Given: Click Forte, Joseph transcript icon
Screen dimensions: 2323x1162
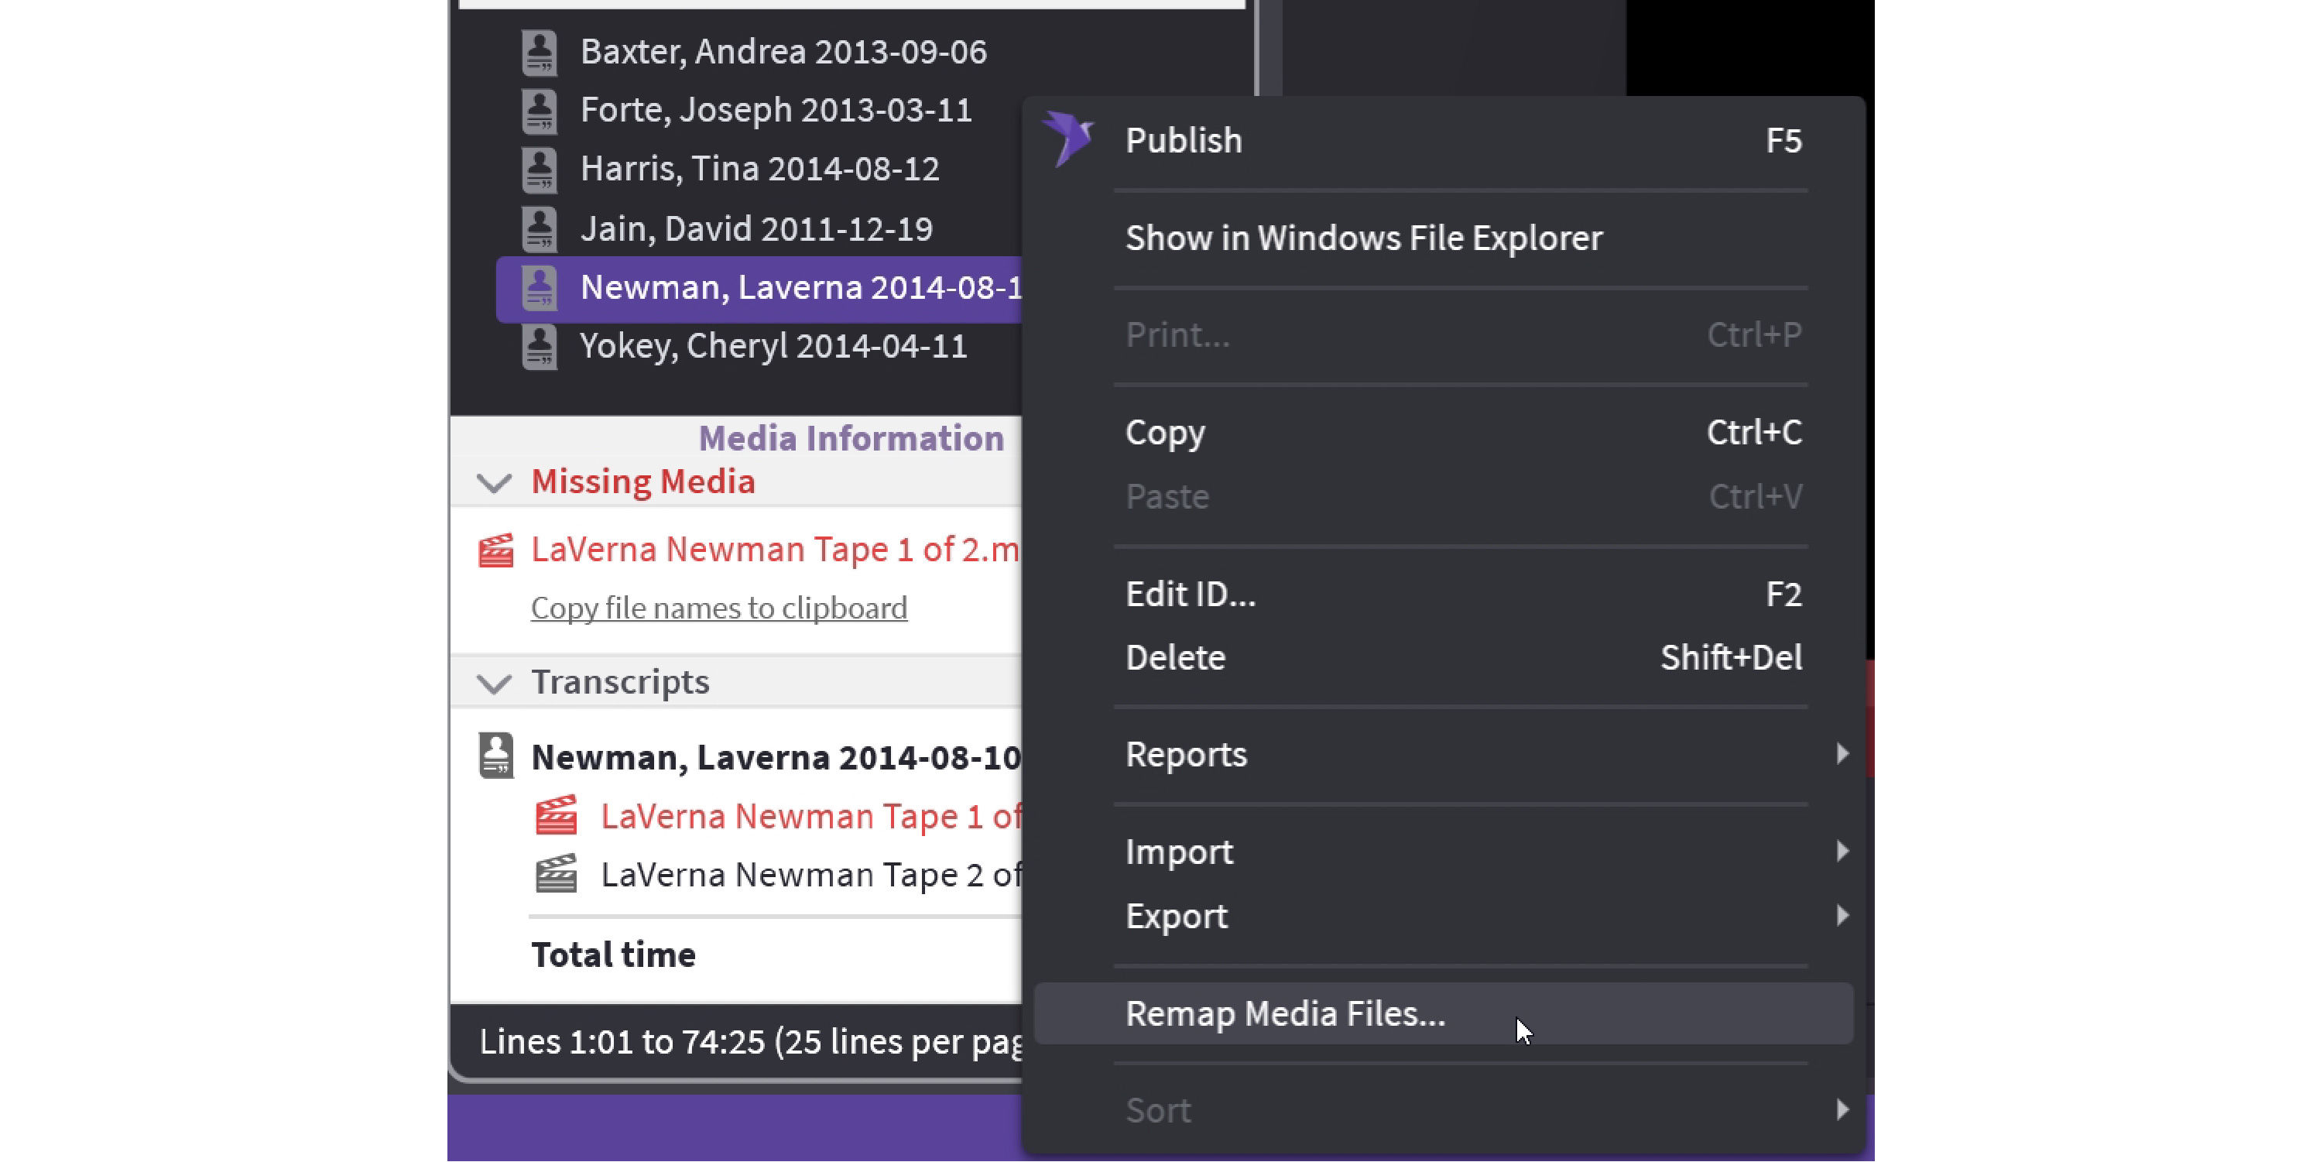Looking at the screenshot, I should point(540,111).
